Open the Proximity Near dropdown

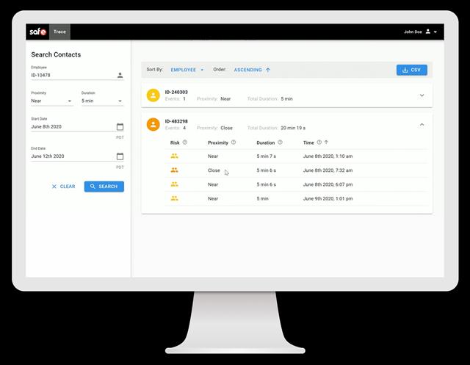pos(51,101)
